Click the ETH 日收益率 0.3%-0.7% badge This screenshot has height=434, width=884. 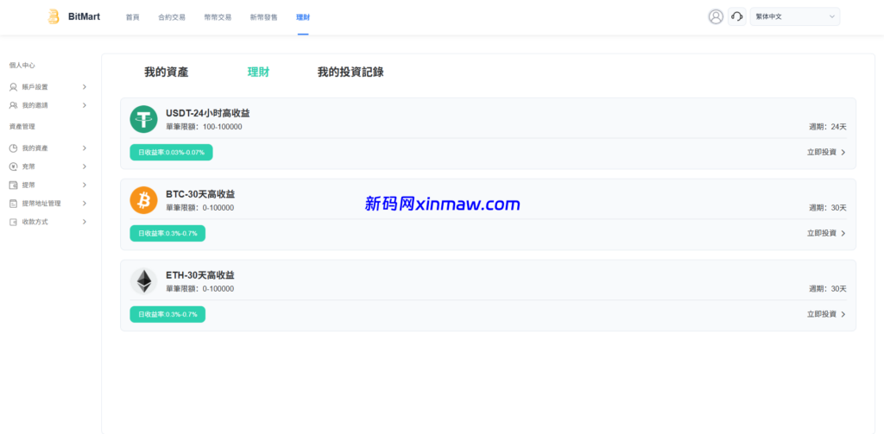167,315
